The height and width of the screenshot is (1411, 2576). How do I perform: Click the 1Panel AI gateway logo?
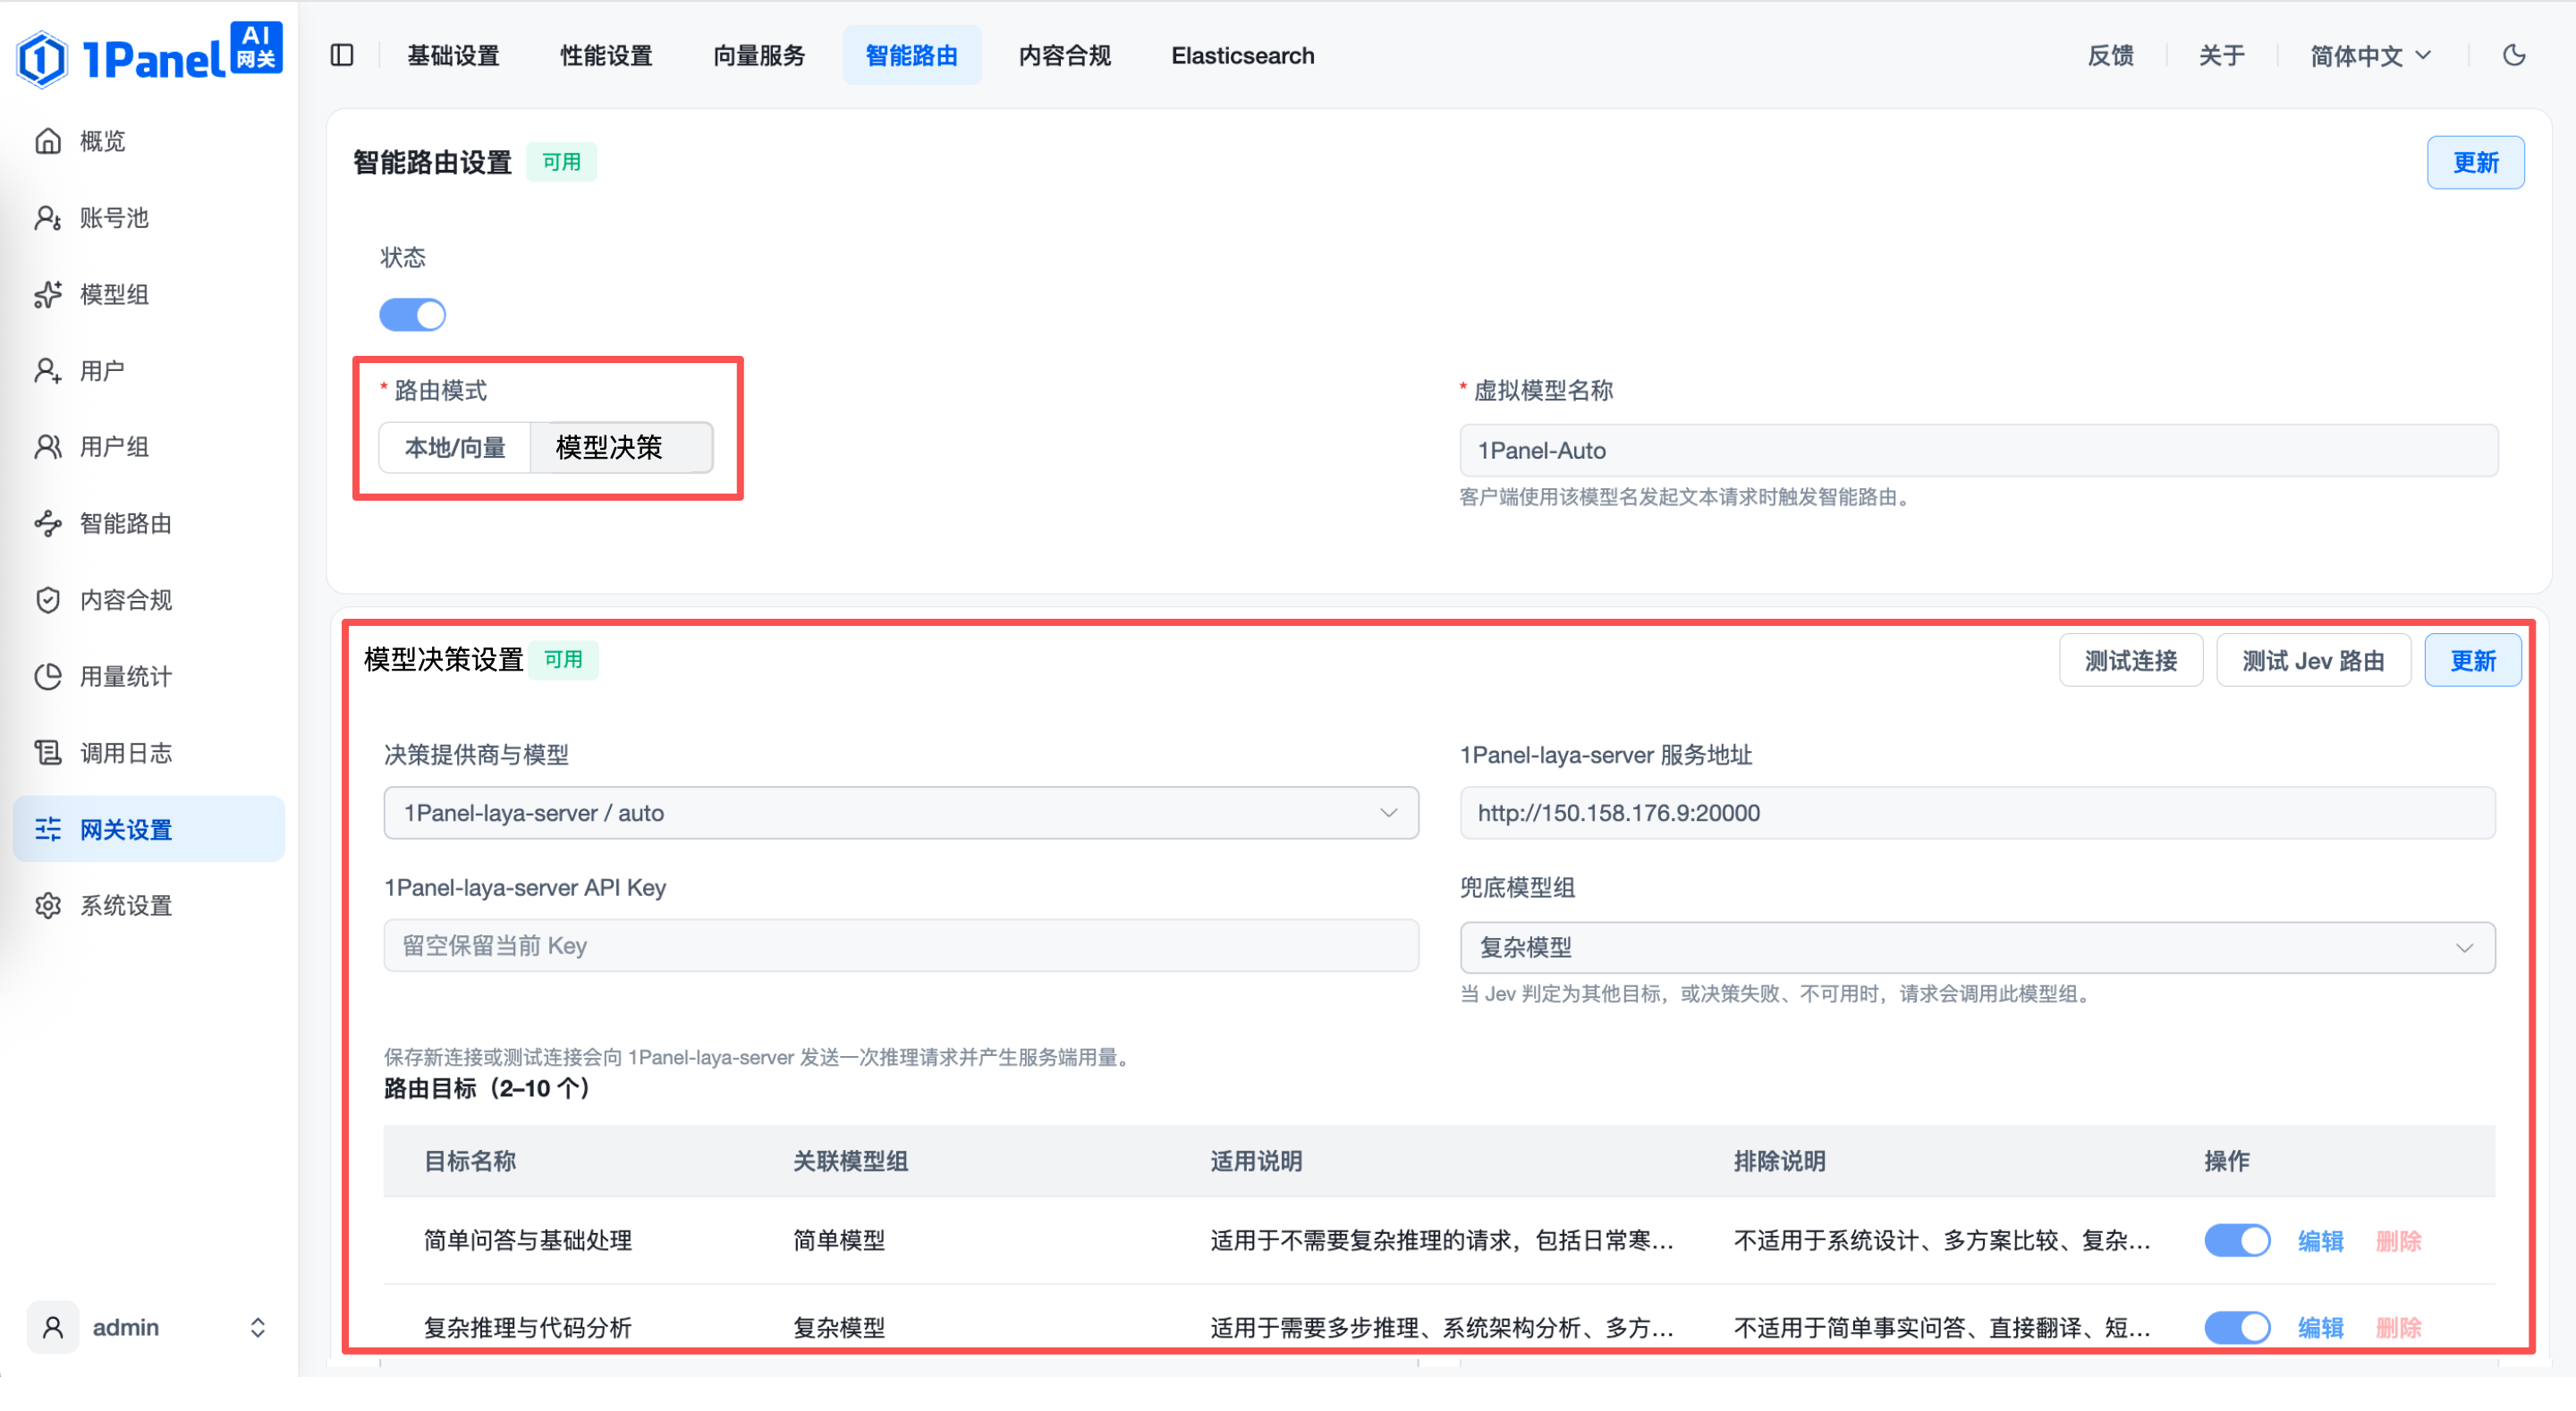tap(149, 55)
